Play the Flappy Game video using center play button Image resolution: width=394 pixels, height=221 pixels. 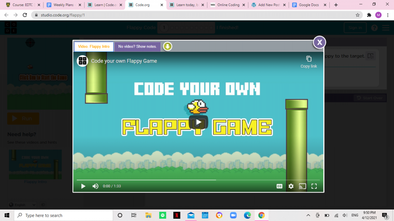click(x=198, y=122)
